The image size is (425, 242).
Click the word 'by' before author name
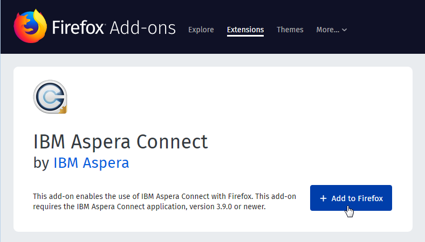coord(41,162)
